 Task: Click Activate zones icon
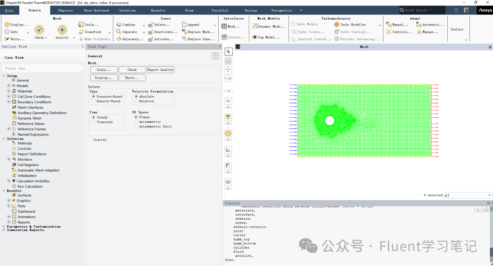pyautogui.click(x=151, y=39)
